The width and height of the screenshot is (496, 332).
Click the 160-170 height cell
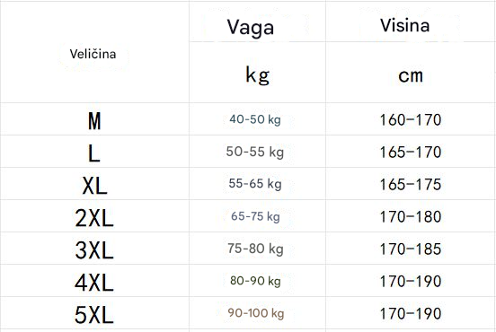(411, 118)
